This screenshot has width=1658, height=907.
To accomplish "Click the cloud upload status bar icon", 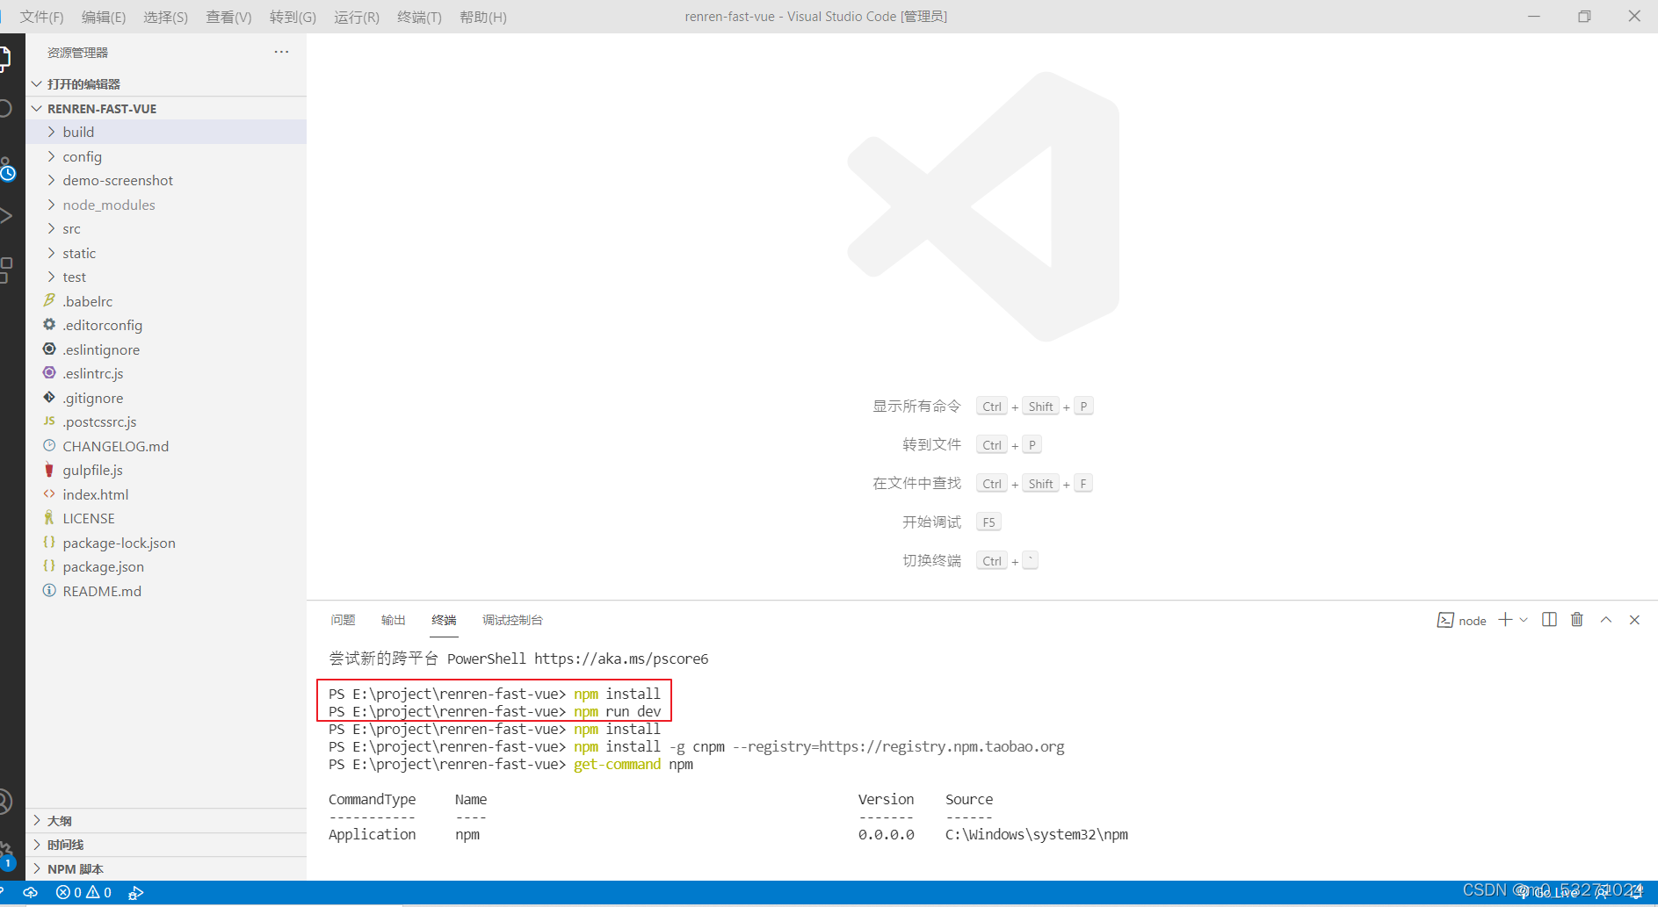I will 31,892.
